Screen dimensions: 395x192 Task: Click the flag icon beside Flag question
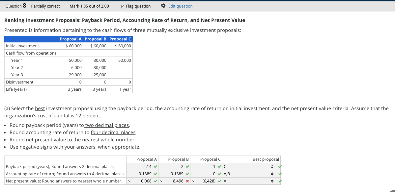coord(122,6)
